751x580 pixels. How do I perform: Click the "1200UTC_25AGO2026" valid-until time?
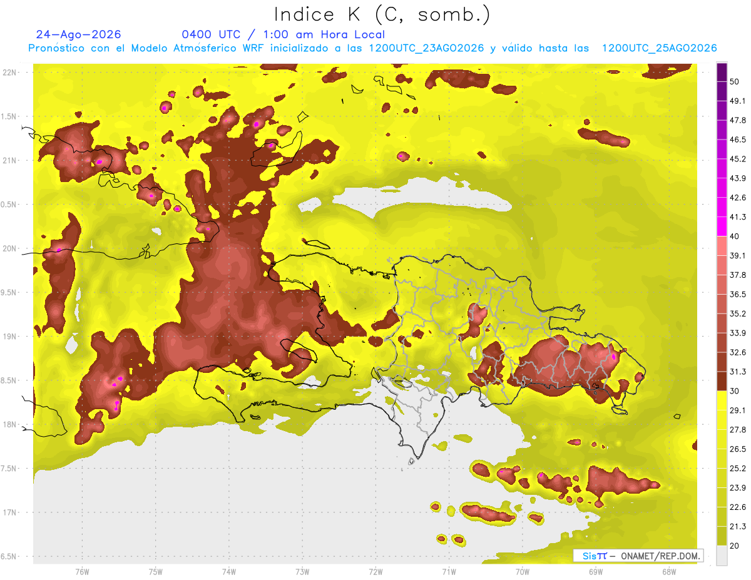(659, 48)
